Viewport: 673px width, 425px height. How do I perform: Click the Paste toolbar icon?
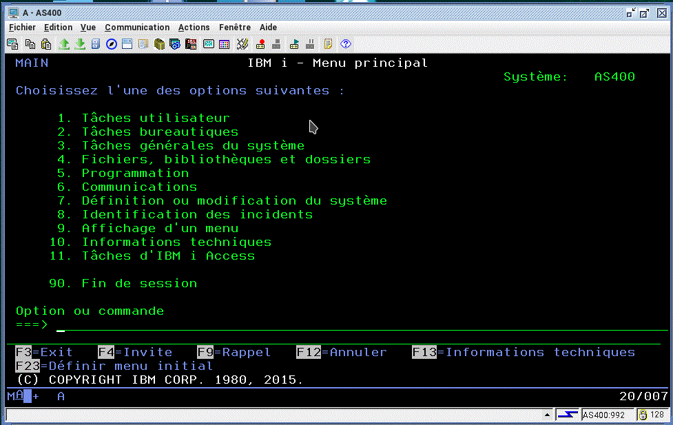coord(46,43)
